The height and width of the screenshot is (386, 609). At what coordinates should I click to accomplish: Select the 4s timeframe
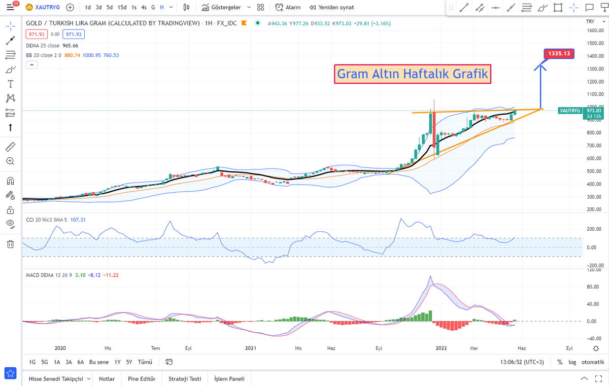[x=144, y=8]
